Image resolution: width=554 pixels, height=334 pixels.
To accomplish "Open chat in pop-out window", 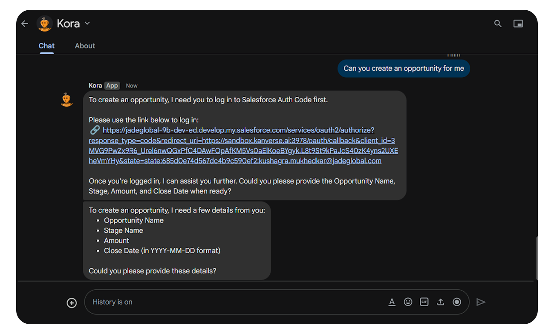I will pos(518,24).
